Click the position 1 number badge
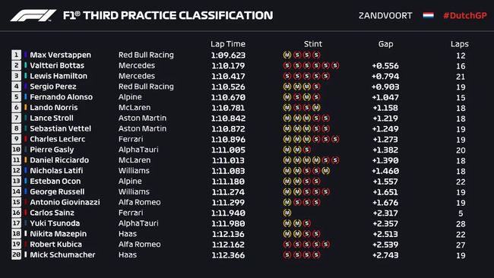Screen dimensions: 494x278 click(17, 55)
